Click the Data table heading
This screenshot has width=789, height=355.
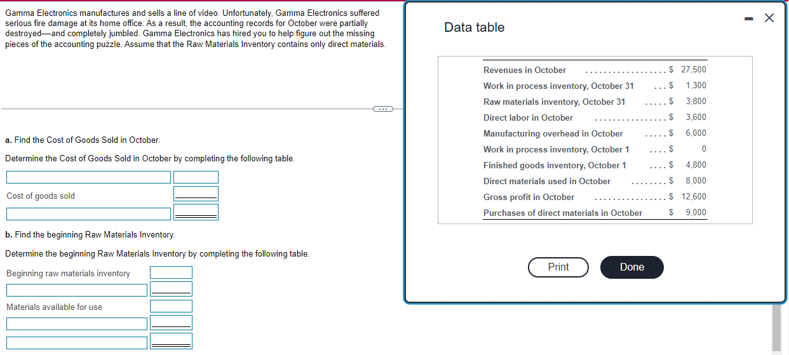(474, 27)
